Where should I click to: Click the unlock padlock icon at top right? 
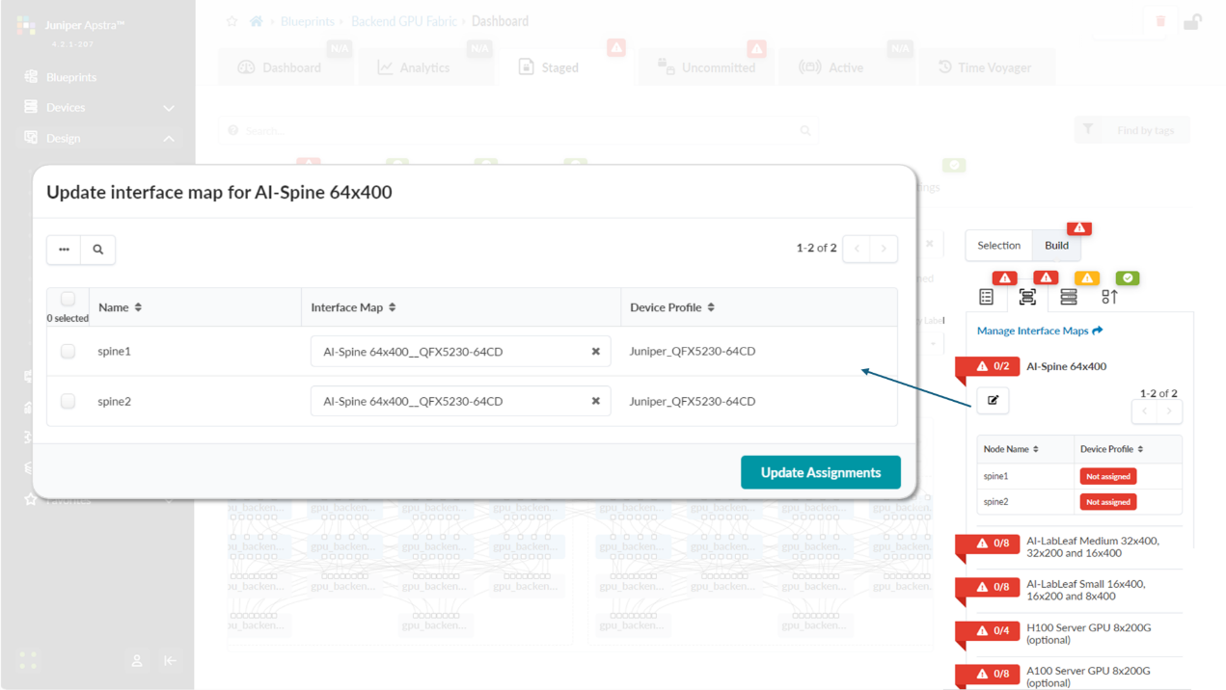(x=1192, y=21)
